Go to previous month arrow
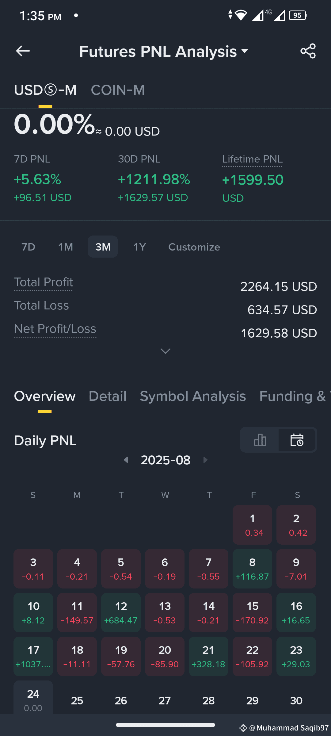 [x=126, y=460]
